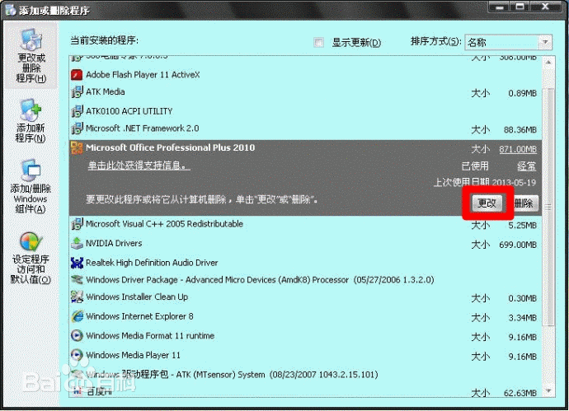This screenshot has width=569, height=411.
Task: Maximize the Add/Remove Programs window
Action: [x=520, y=7]
